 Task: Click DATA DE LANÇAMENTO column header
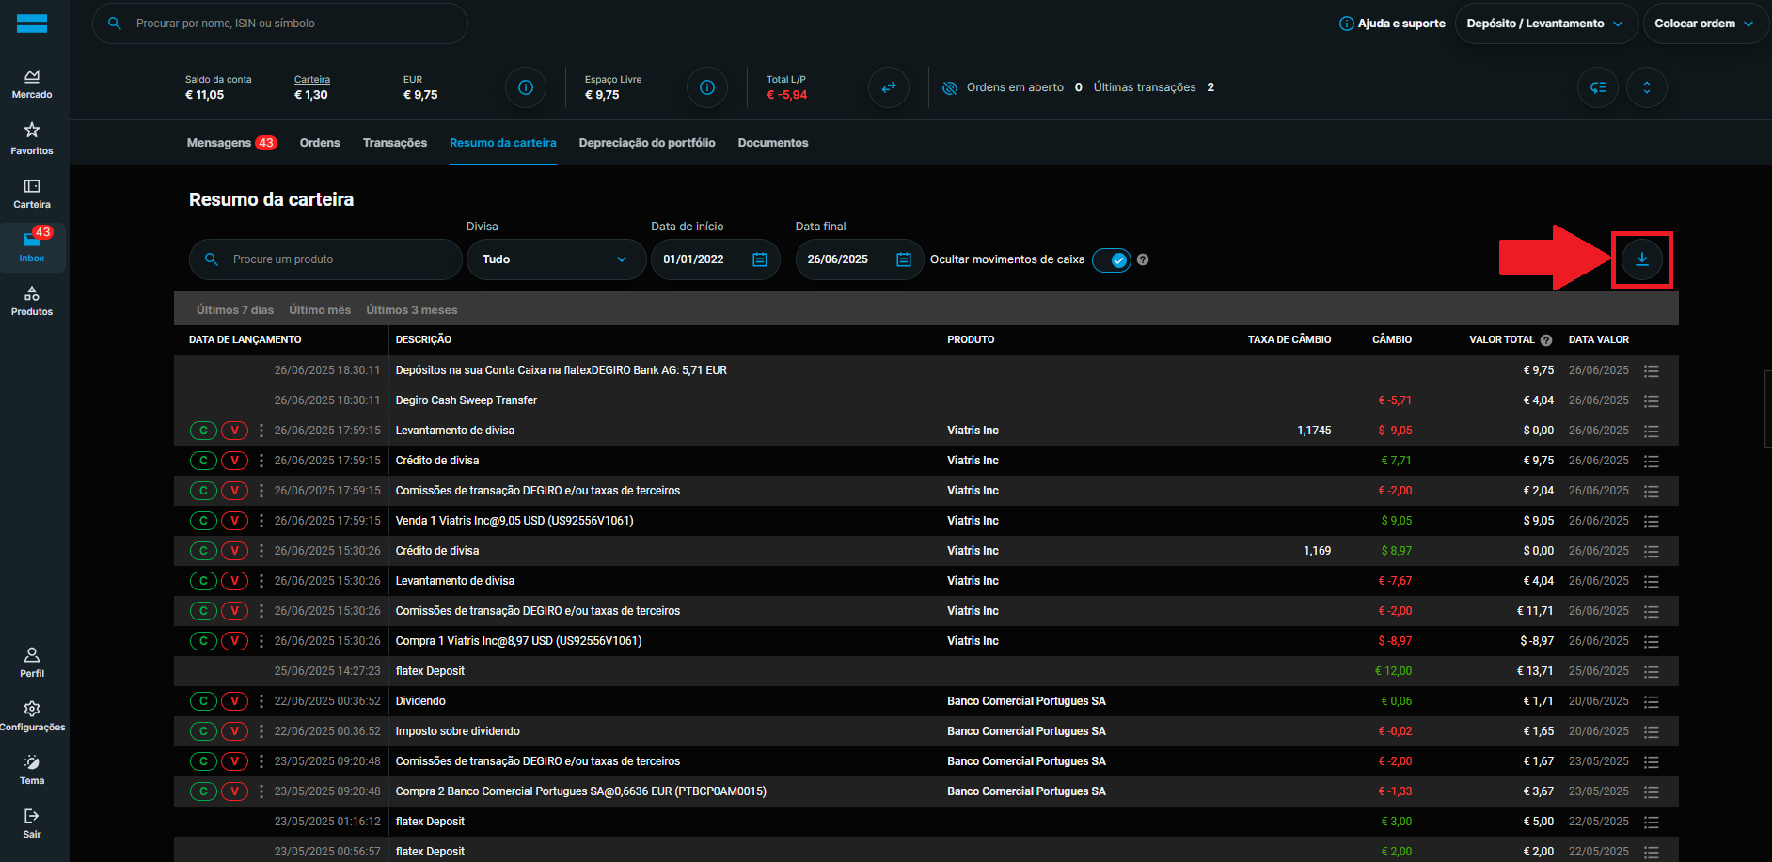click(x=245, y=340)
